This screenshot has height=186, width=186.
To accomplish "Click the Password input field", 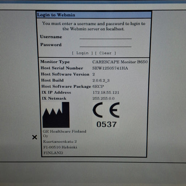I will point(106,45).
